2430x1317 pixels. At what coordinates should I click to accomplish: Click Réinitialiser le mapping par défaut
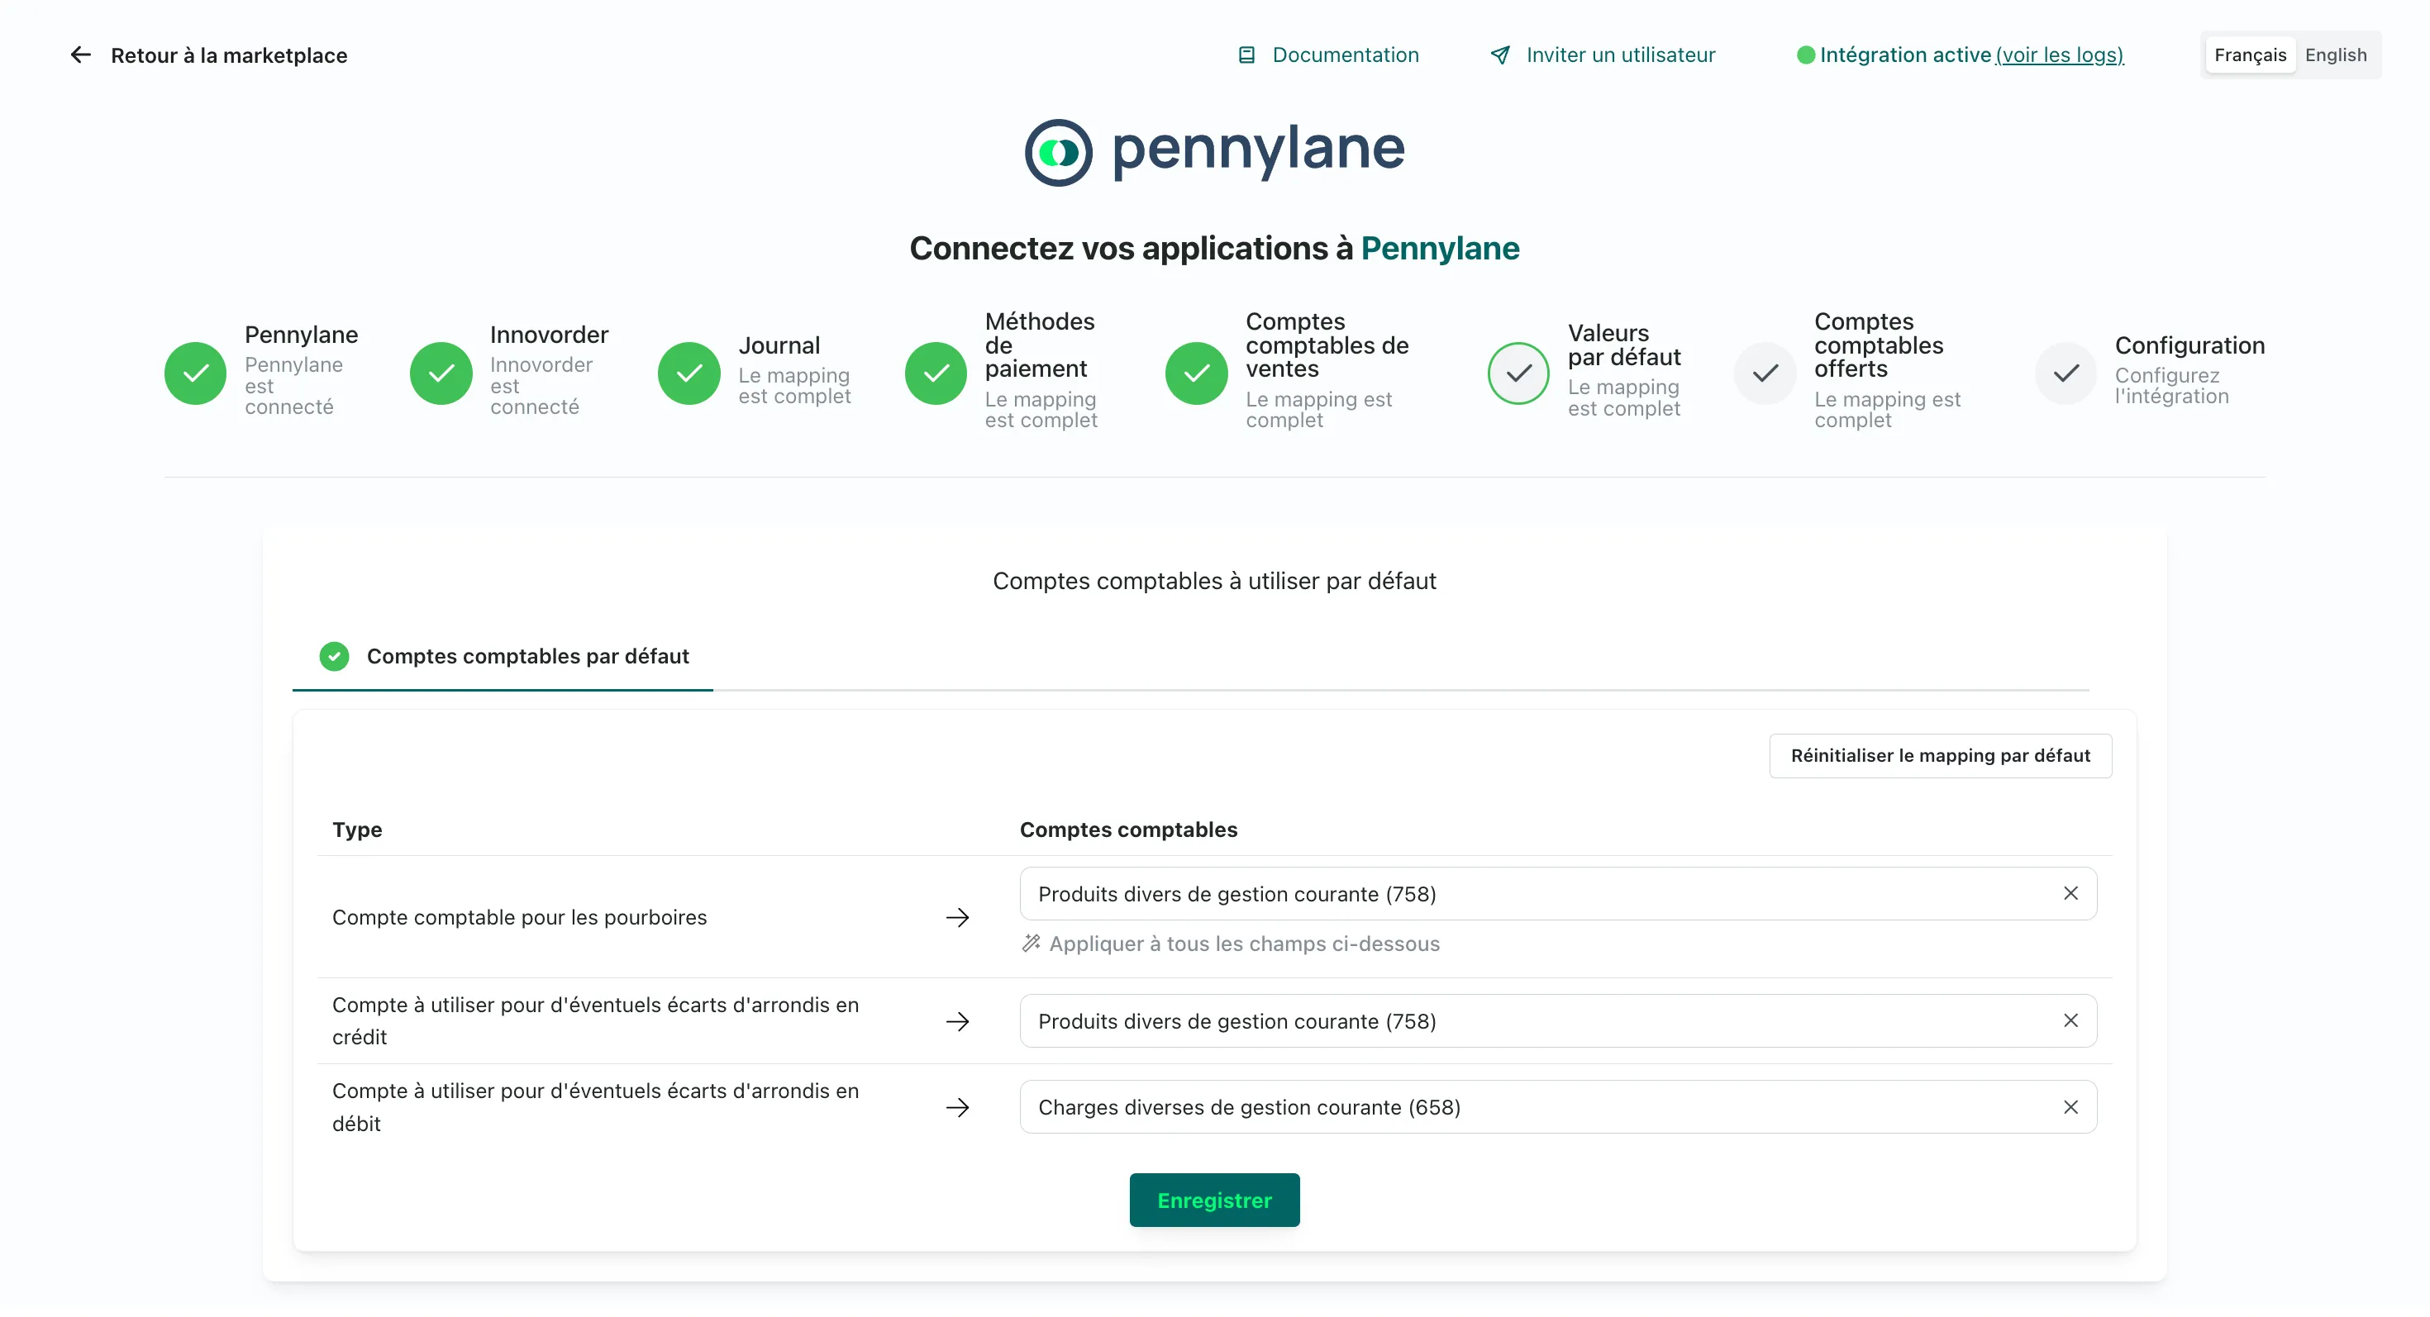1941,755
